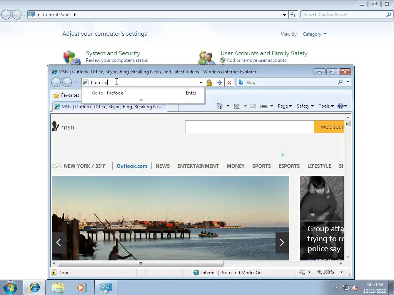Click IE Back button
394x295 pixels.
(56, 82)
